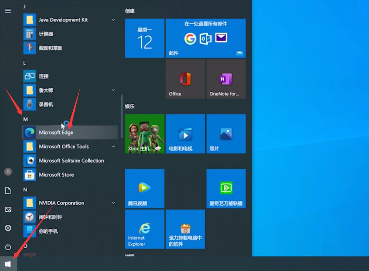Open the calendar tile showing 12
Viewport: 369px width, 271px height.
pos(145,38)
